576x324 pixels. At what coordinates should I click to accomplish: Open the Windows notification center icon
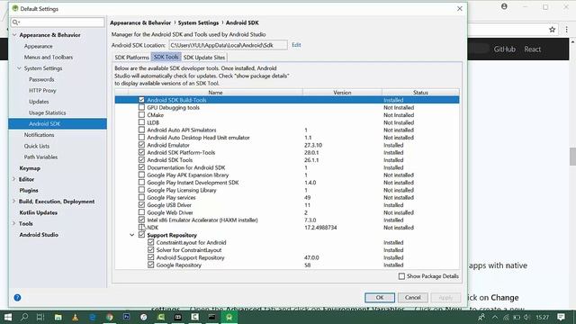click(561, 317)
